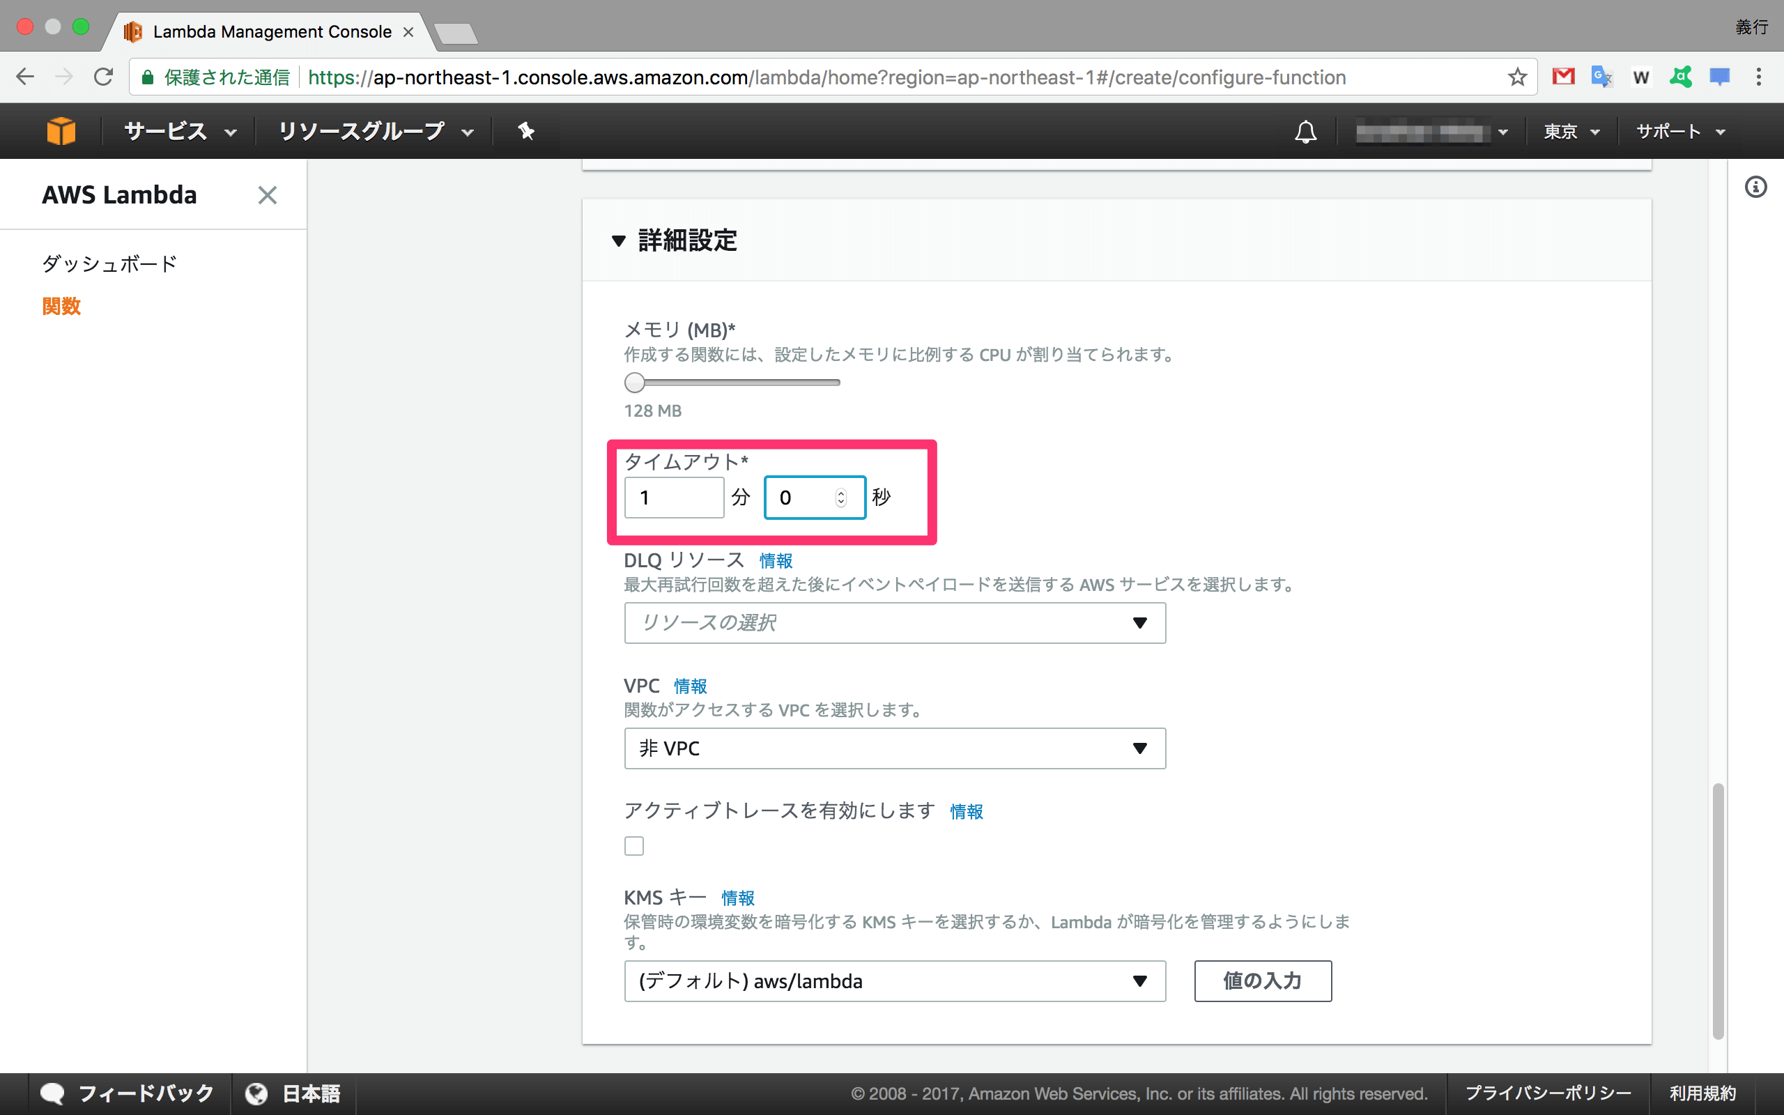Open the DLQ リソースの選択 dropdown
The width and height of the screenshot is (1784, 1115).
(x=894, y=623)
